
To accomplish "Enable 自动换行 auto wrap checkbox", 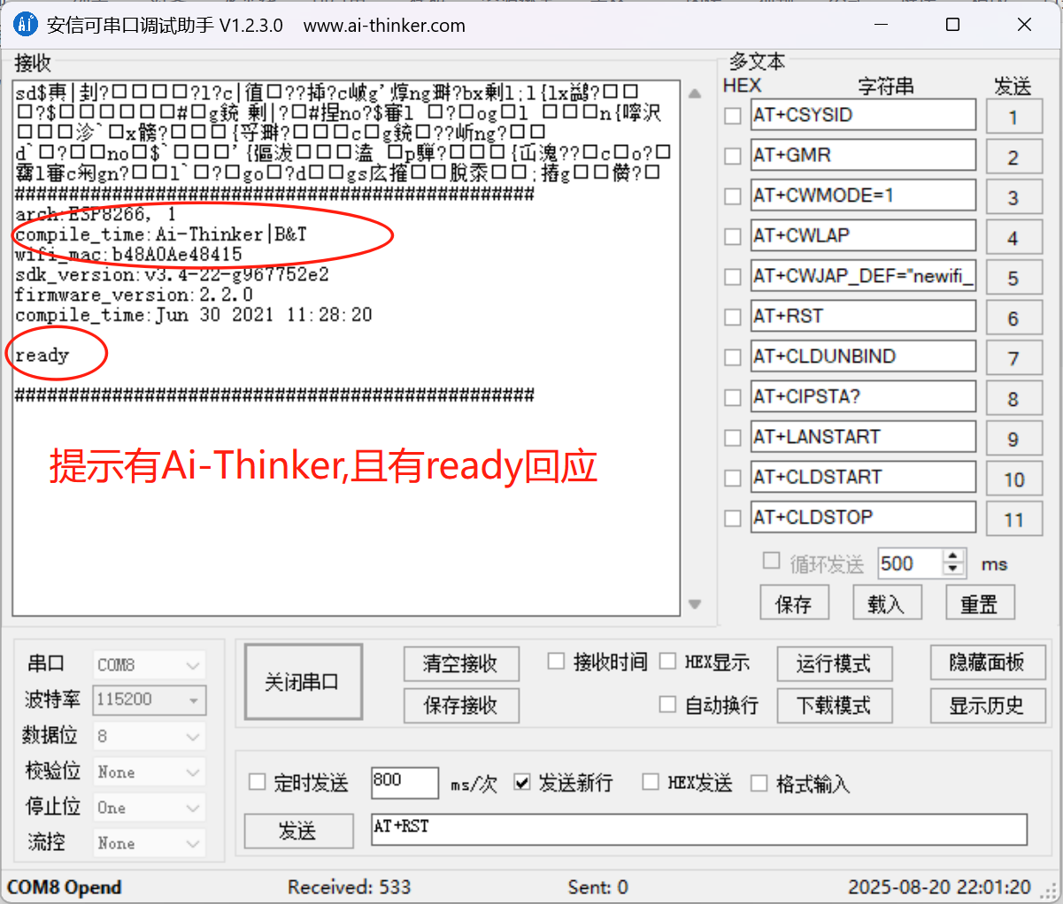I will tap(668, 705).
